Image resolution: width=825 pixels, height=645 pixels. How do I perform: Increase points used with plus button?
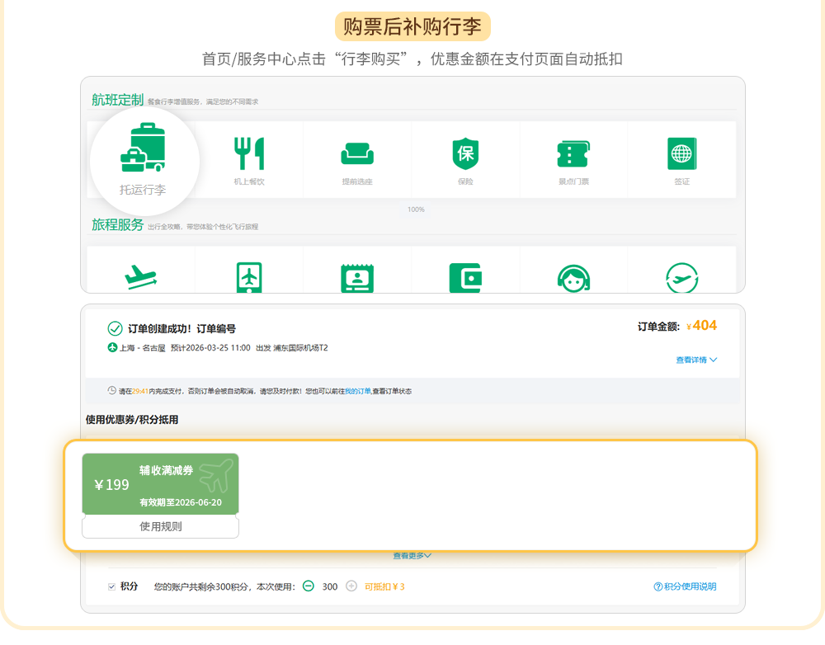(351, 586)
